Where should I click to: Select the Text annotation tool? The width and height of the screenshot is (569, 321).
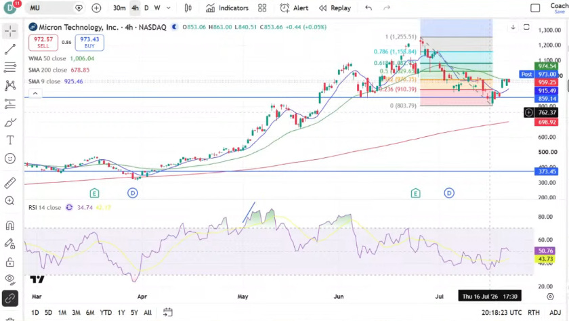tap(10, 140)
